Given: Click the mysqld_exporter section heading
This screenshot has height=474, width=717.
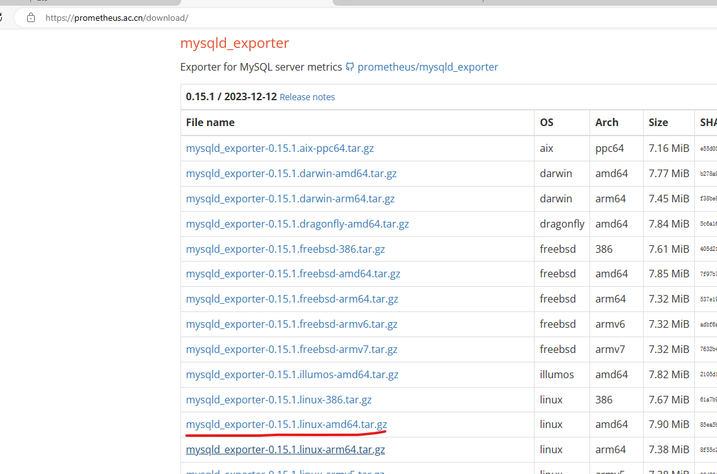Looking at the screenshot, I should 235,43.
